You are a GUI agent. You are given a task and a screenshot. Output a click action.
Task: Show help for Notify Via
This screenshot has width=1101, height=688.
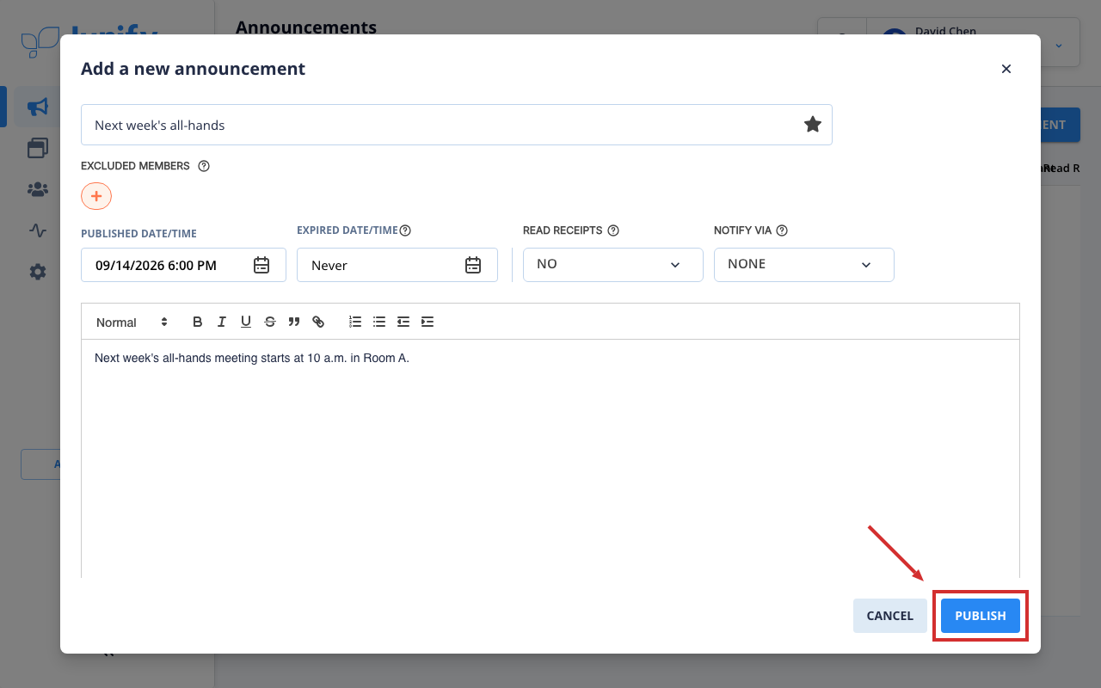click(x=782, y=230)
